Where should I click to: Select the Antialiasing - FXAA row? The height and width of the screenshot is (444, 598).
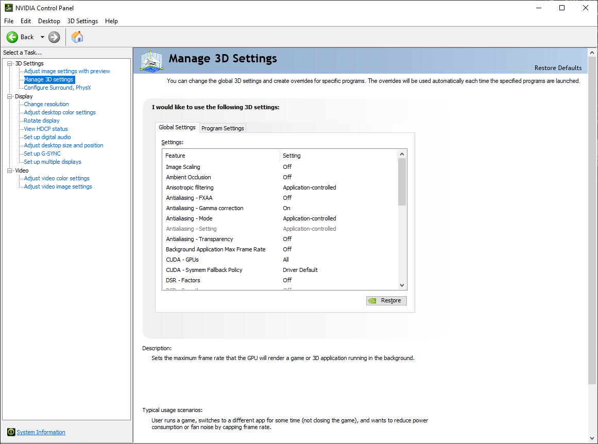click(280, 198)
